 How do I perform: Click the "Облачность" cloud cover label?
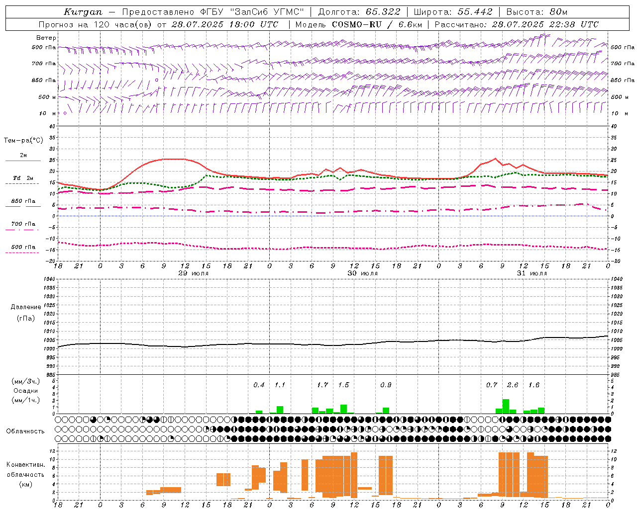click(x=25, y=431)
